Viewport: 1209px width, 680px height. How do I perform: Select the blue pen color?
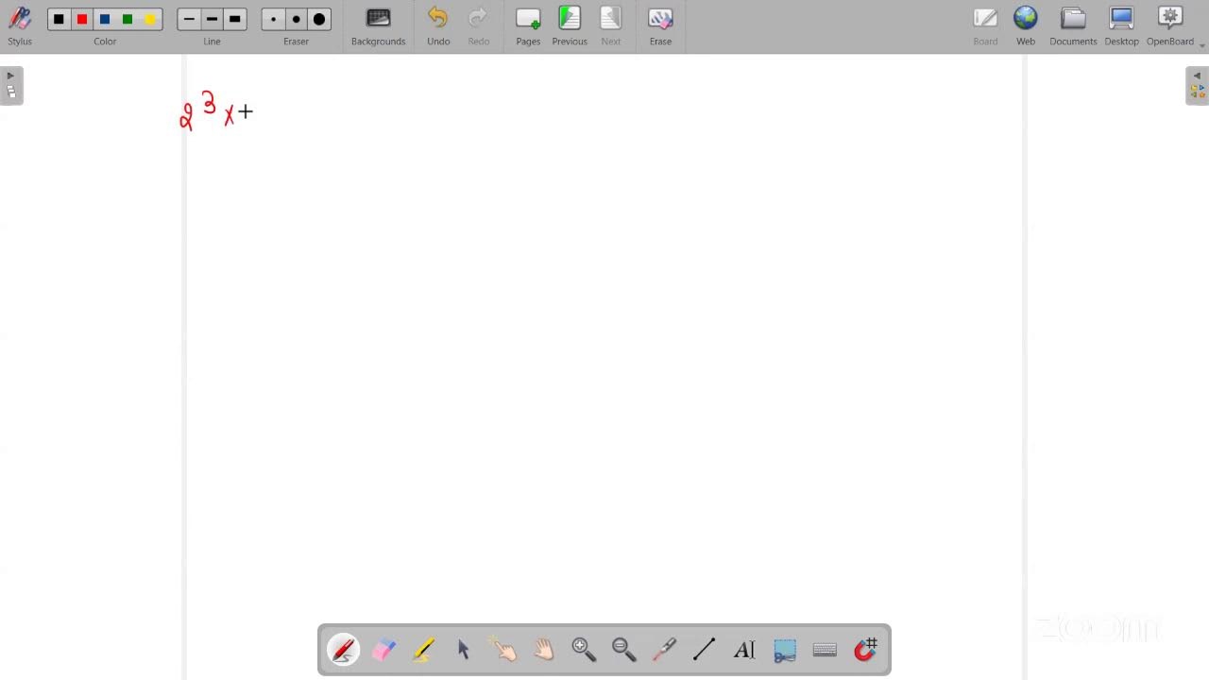point(105,19)
